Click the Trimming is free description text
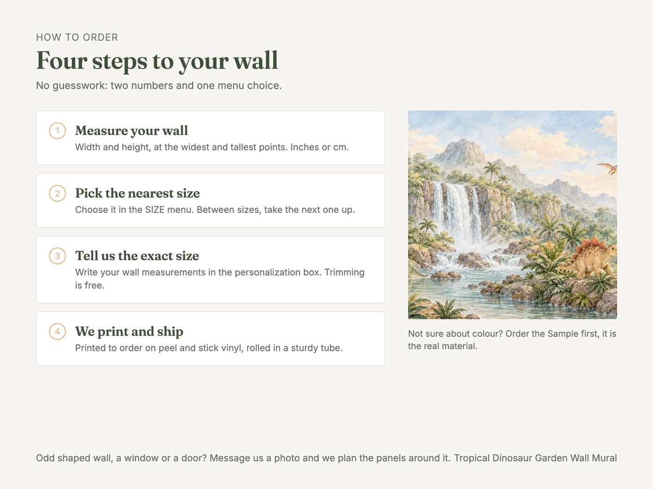 click(x=220, y=278)
